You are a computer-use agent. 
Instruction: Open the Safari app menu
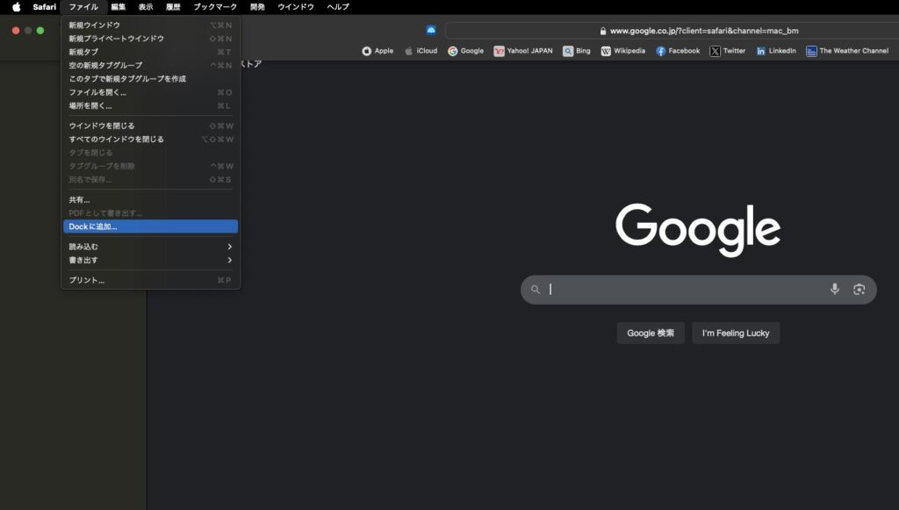coord(44,7)
